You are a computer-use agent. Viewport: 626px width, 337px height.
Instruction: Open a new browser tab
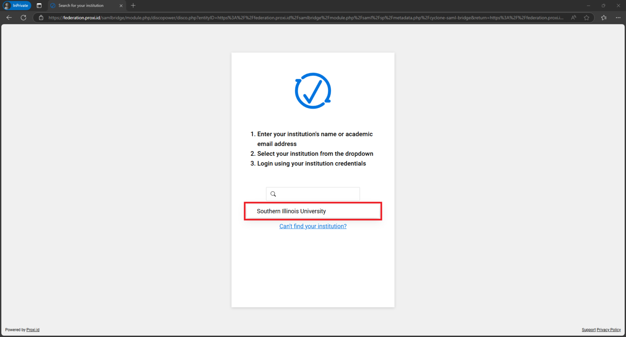pos(133,5)
